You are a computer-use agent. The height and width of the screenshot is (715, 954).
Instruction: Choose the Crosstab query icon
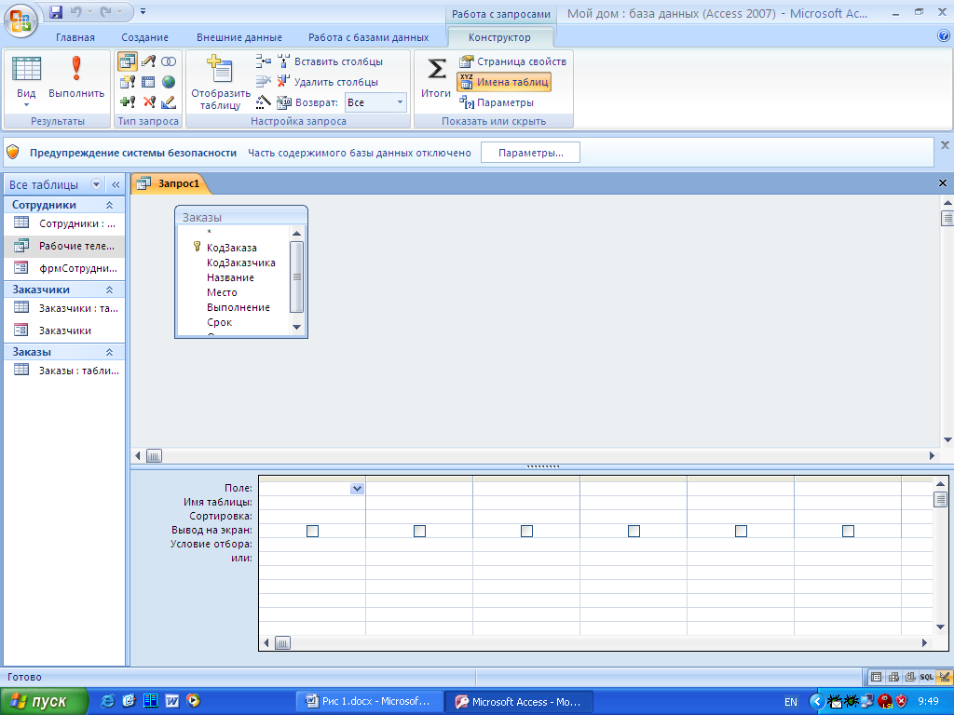tap(148, 82)
